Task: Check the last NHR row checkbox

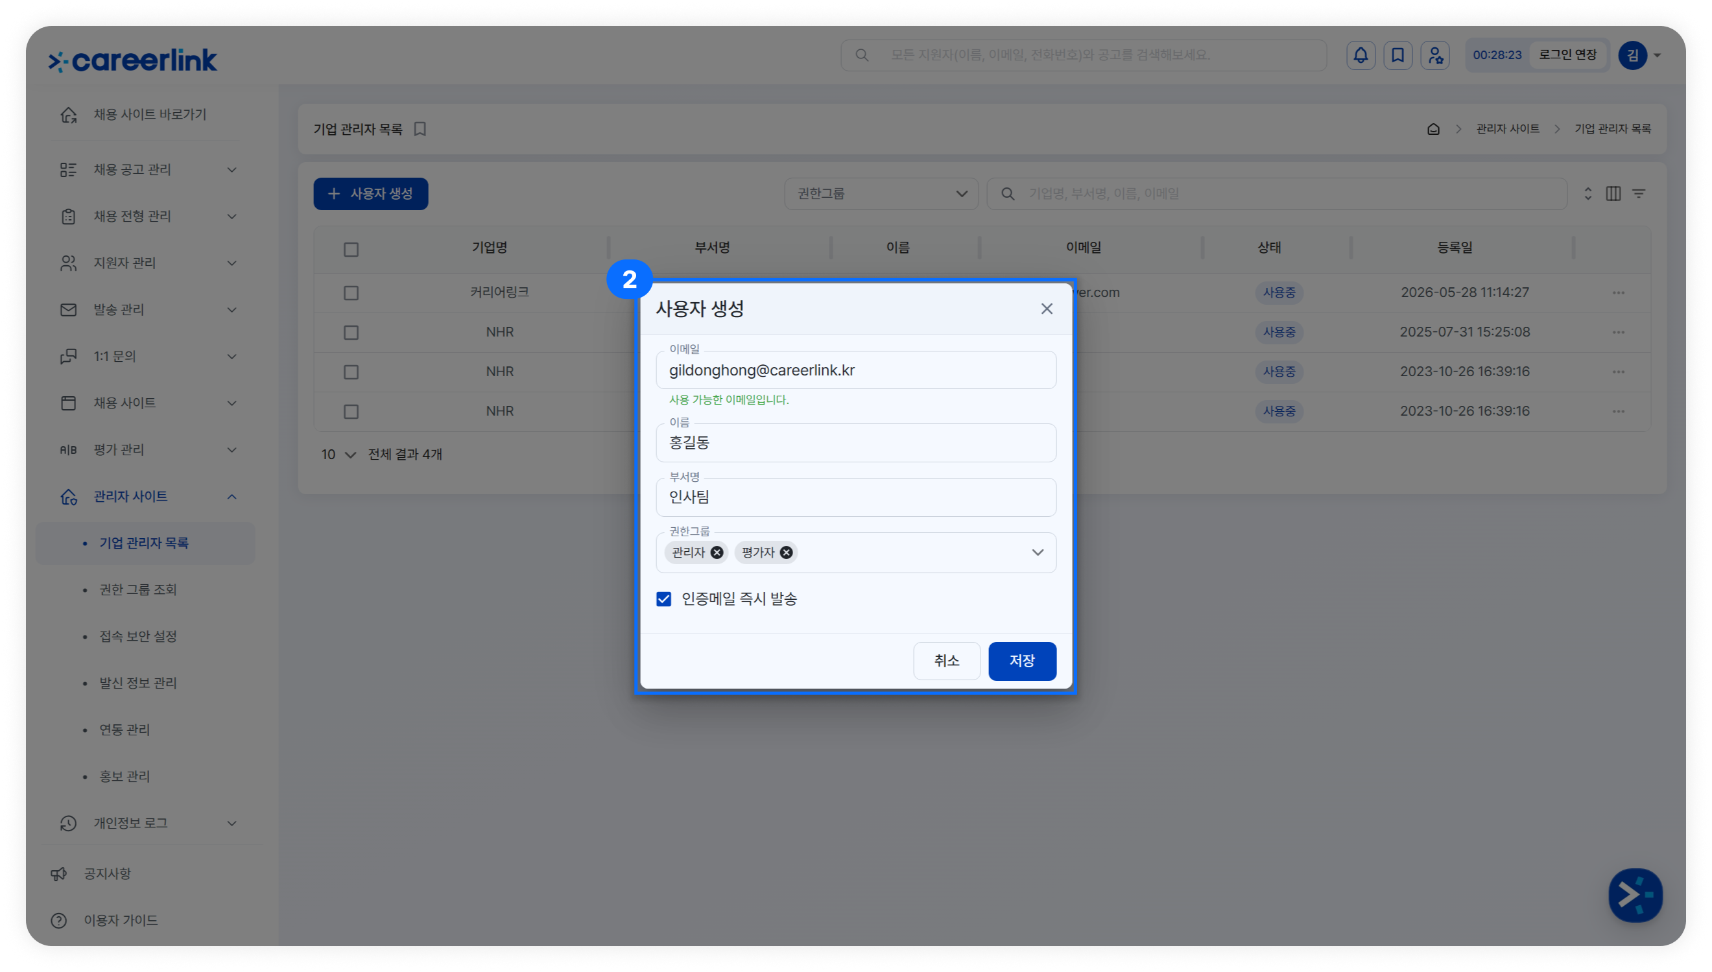Action: coord(351,411)
